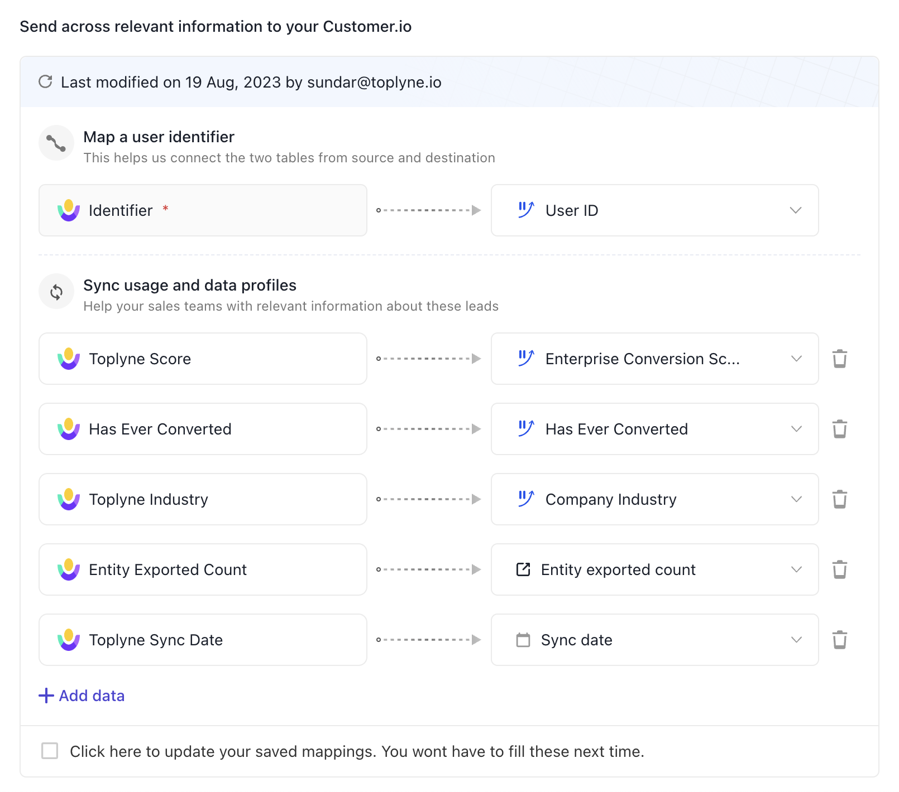Screen dimensions: 899x792
Task: Remove the Entity Exported Count mapping
Action: (x=839, y=569)
